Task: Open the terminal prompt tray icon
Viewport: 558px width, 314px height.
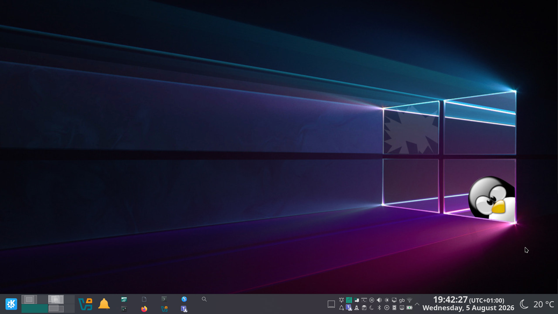Action: pos(364,300)
